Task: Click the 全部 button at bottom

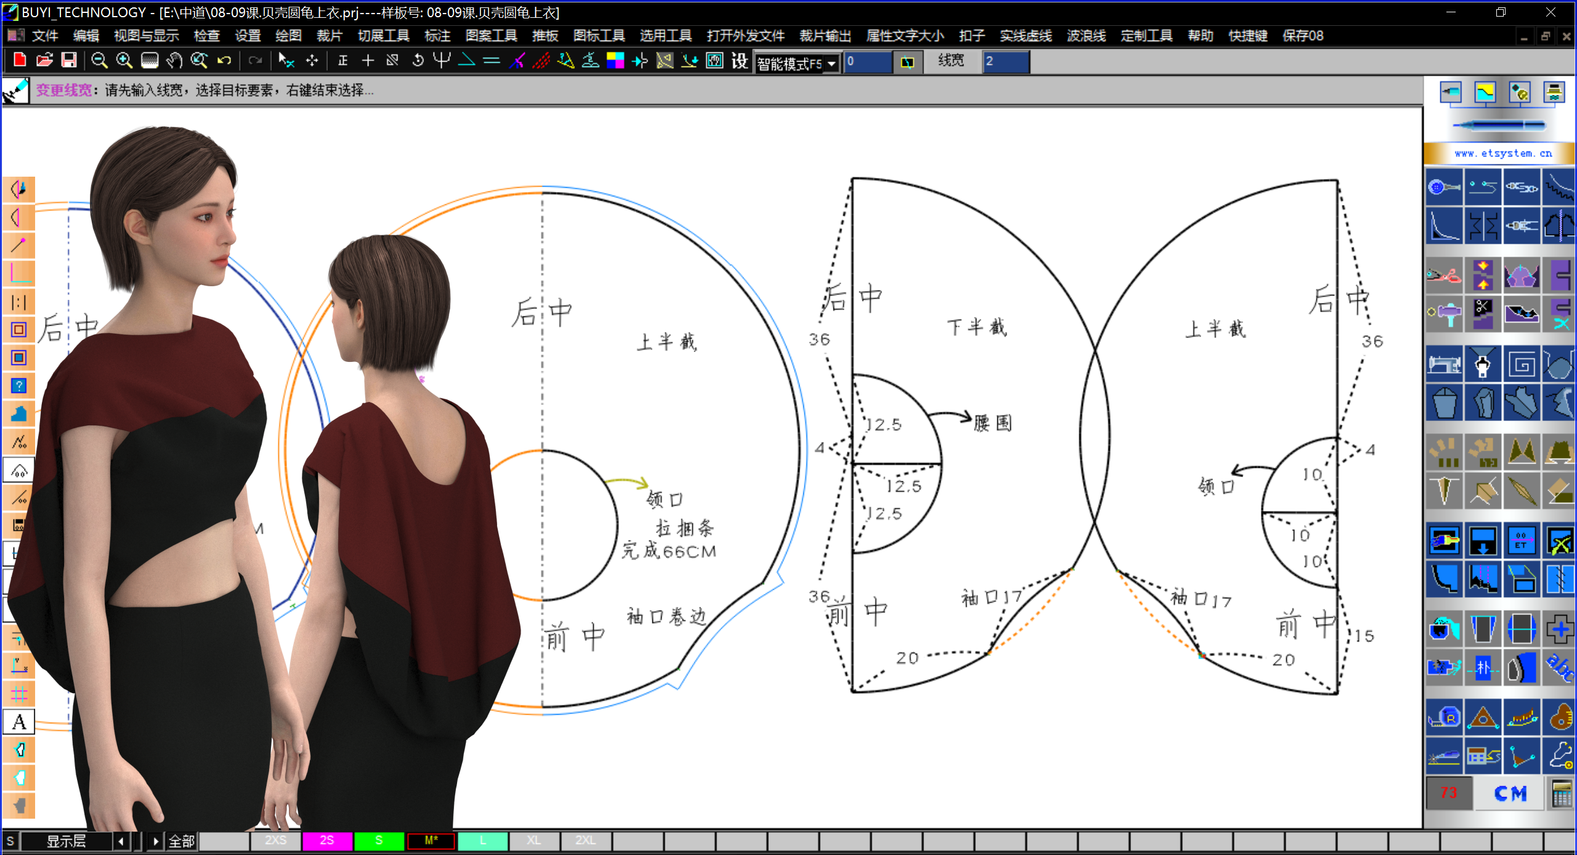Action: (182, 841)
